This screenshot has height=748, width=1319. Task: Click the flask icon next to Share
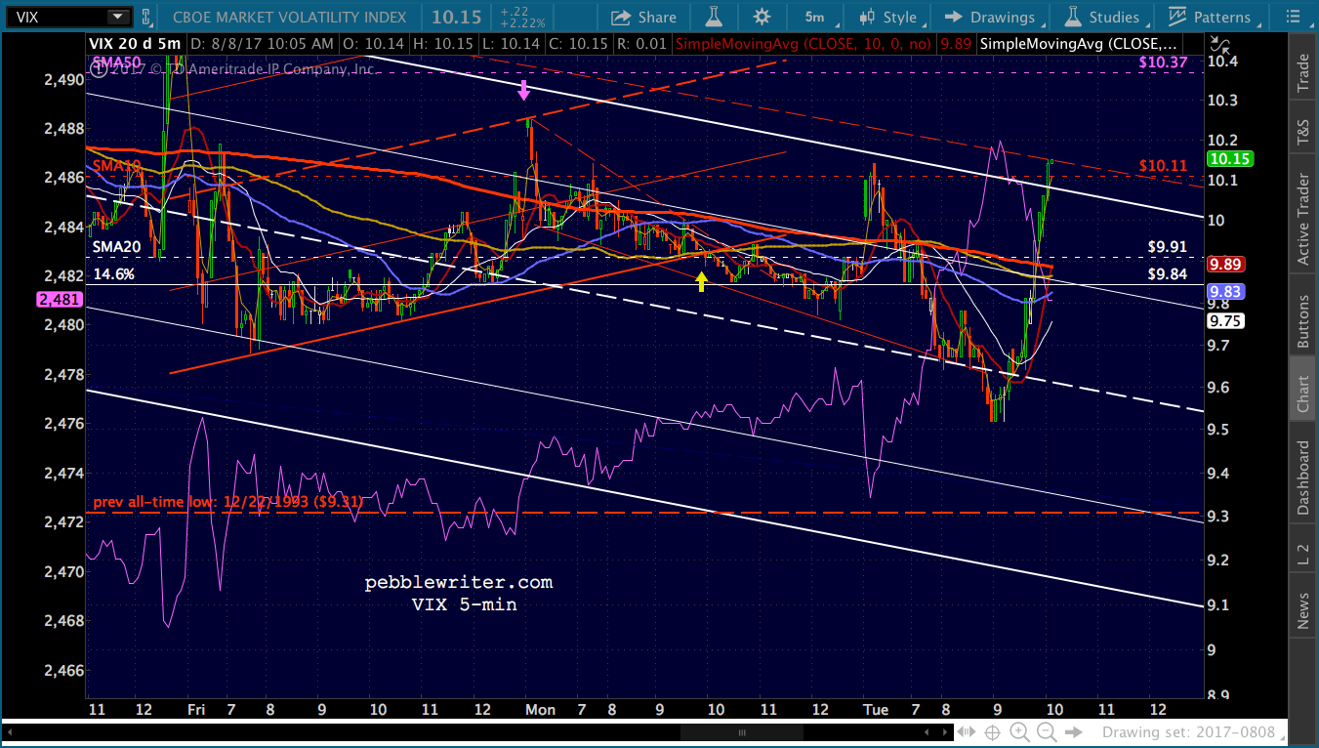click(714, 17)
